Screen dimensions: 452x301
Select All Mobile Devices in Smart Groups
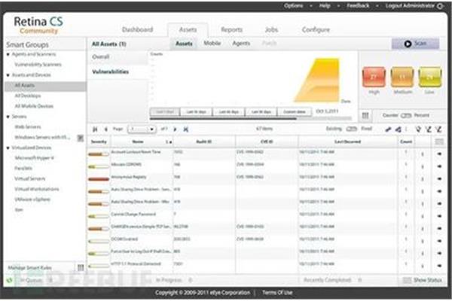click(x=34, y=106)
